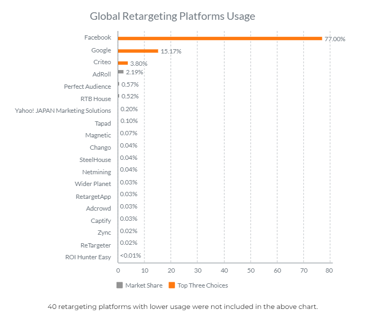Click the Captify label
The width and height of the screenshot is (370, 333).
101,221
